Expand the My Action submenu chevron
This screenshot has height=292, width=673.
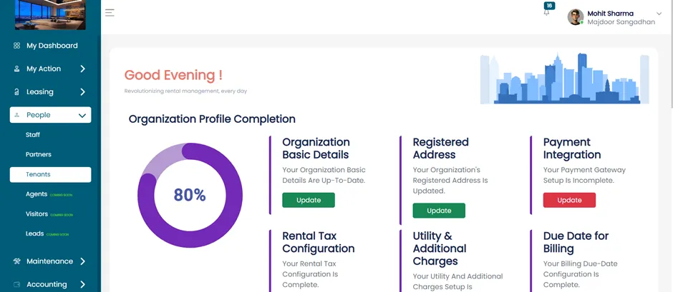pos(82,69)
